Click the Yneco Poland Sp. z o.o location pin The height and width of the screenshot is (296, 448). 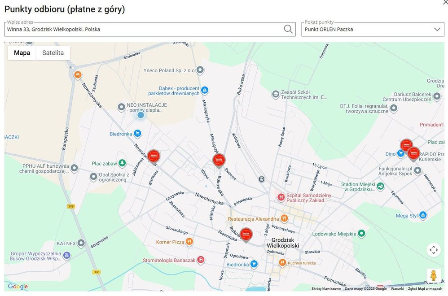coord(200,70)
